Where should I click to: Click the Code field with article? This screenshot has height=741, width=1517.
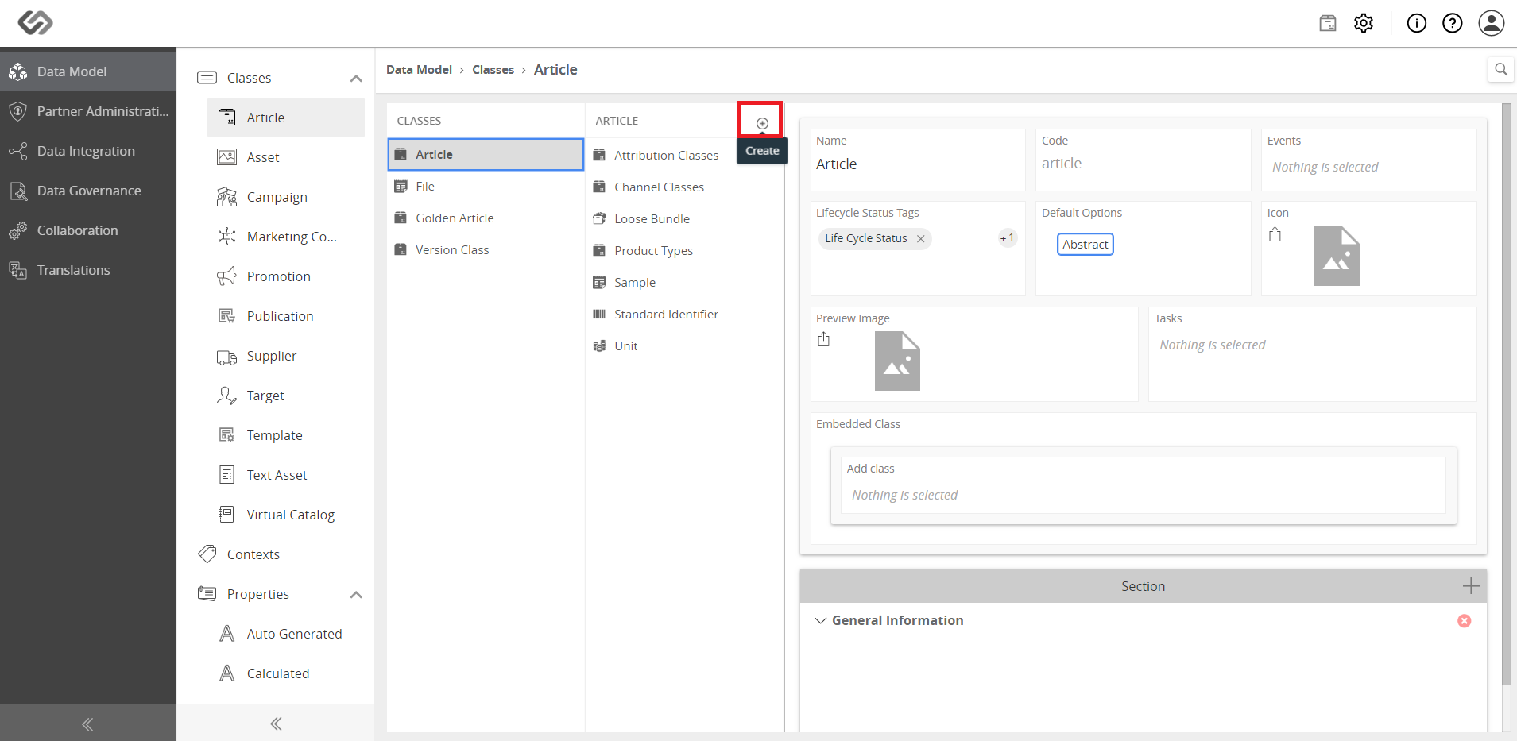click(1143, 160)
